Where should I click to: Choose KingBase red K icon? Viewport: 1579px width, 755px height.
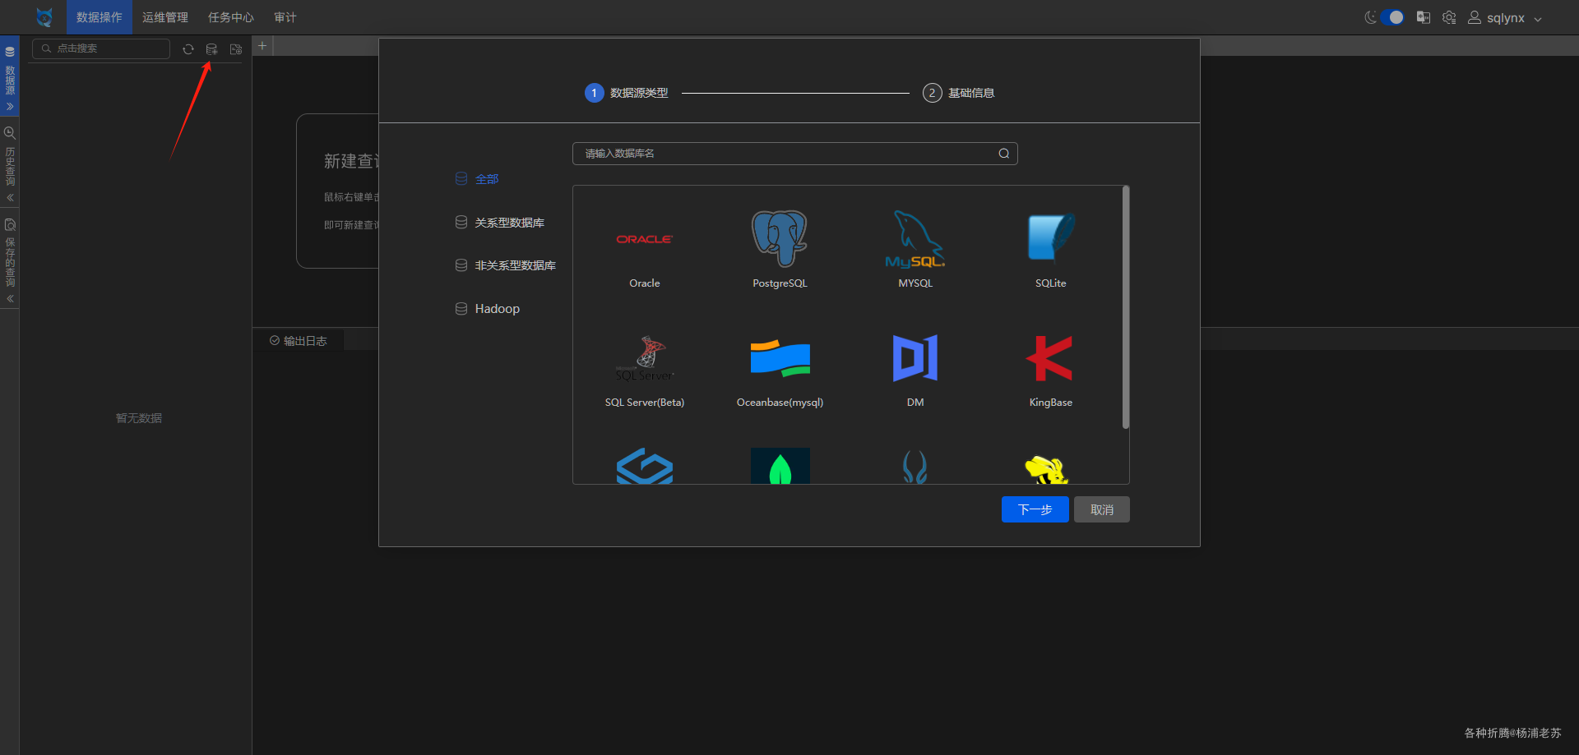[1050, 358]
